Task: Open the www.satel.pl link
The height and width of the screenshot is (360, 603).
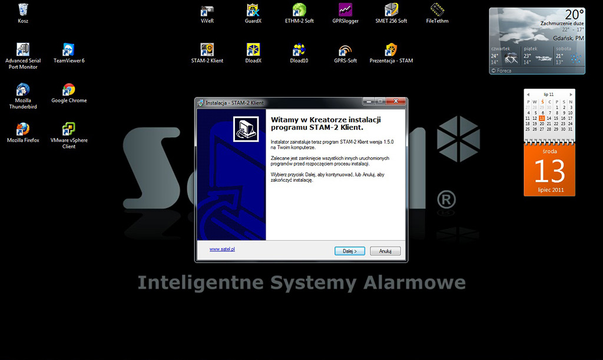Action: click(223, 249)
